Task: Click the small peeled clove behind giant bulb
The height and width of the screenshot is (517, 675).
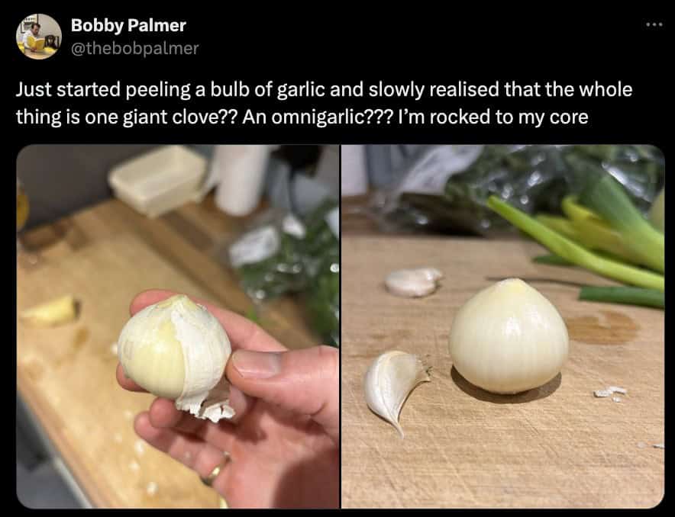Action: coord(413,282)
